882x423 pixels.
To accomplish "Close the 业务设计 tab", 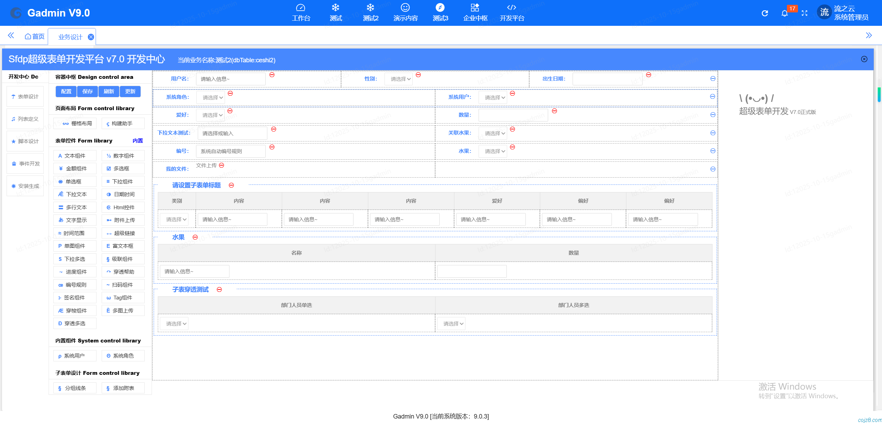I will pos(91,37).
